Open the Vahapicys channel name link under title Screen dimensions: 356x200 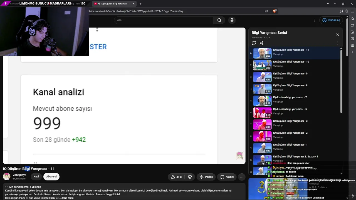coord(19,175)
